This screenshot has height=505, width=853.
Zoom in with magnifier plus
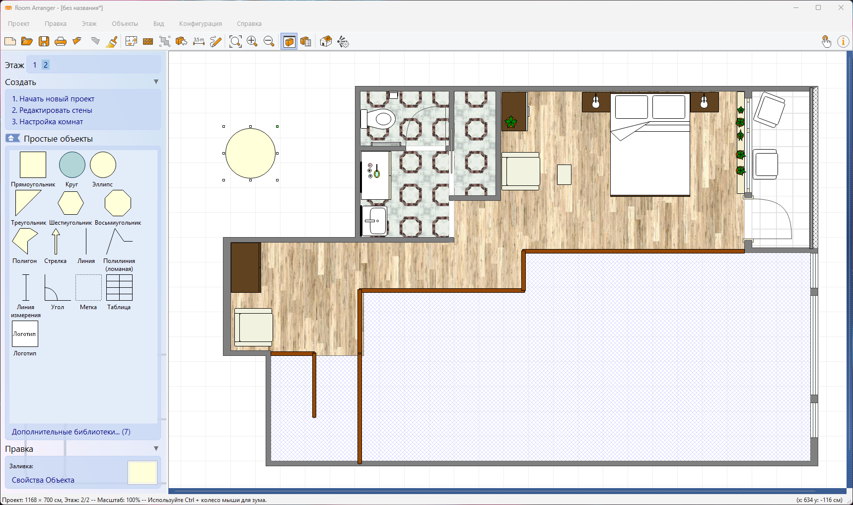point(252,42)
